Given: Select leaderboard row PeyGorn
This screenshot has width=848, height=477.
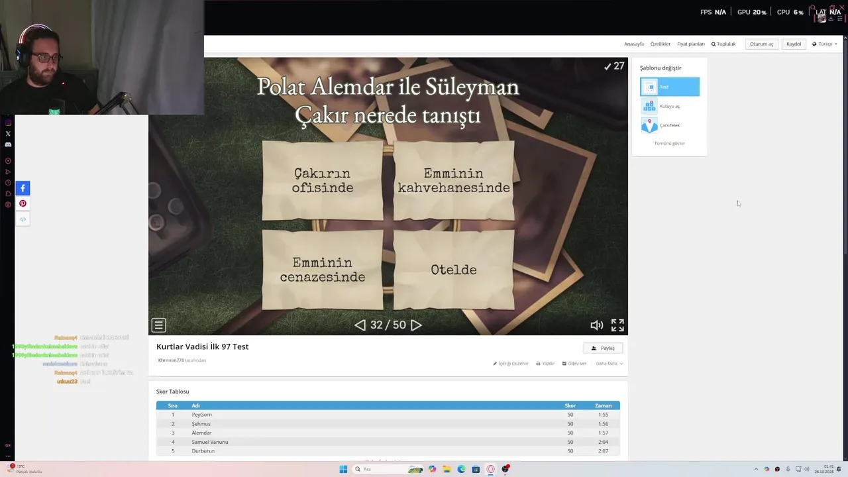Looking at the screenshot, I should pyautogui.click(x=388, y=415).
